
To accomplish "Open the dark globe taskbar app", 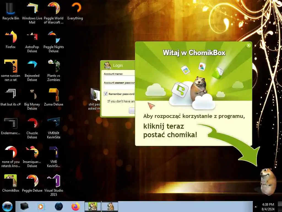I will (59, 206).
